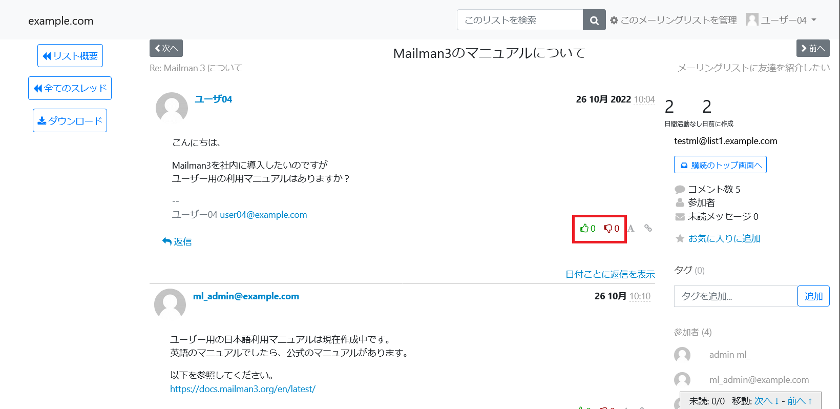
Task: Open the ml_admin@example.com sender link
Action: coord(246,296)
